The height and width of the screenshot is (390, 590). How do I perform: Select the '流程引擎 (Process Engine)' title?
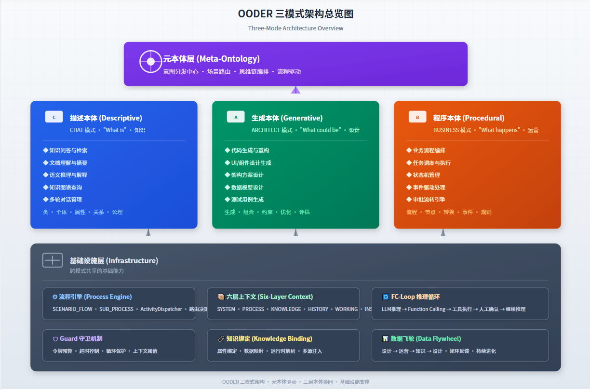click(x=95, y=297)
